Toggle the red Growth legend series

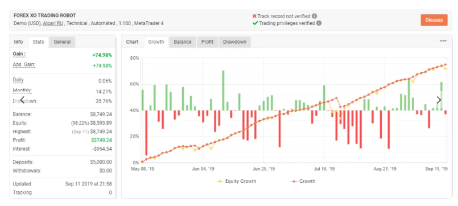tap(303, 181)
